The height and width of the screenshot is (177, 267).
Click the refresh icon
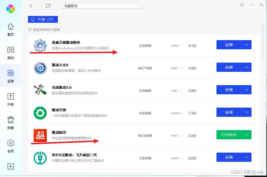[x=48, y=6]
